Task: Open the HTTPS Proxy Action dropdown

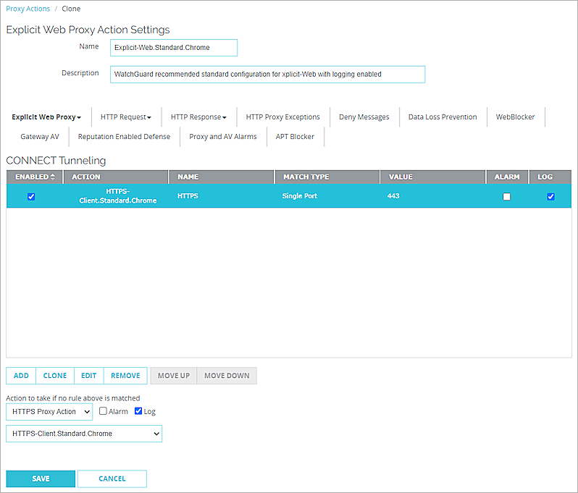Action: point(49,411)
